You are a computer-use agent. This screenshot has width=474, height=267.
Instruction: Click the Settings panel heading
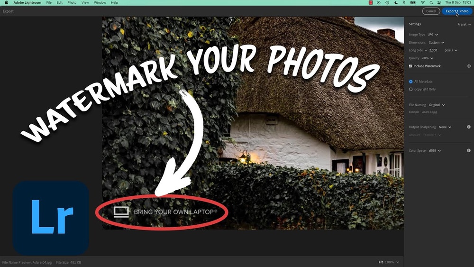[415, 24]
